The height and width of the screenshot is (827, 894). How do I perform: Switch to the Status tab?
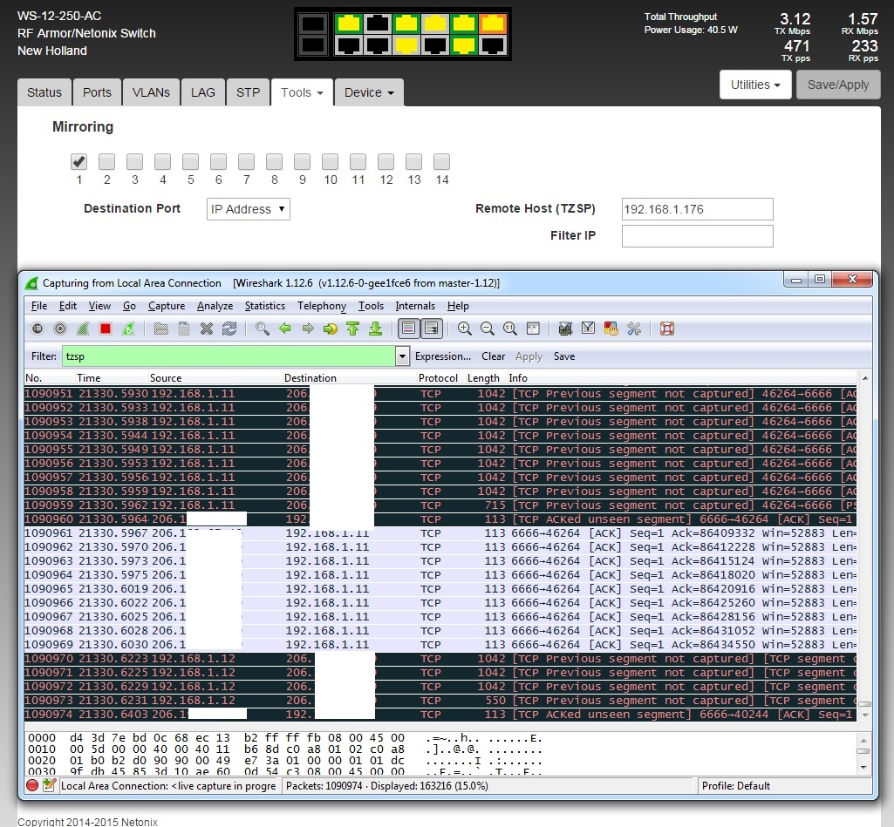pyautogui.click(x=44, y=92)
